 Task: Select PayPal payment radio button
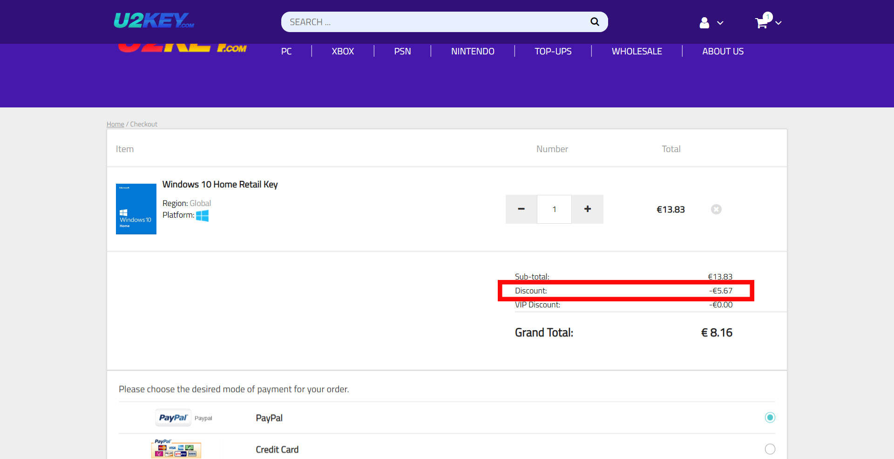(770, 418)
